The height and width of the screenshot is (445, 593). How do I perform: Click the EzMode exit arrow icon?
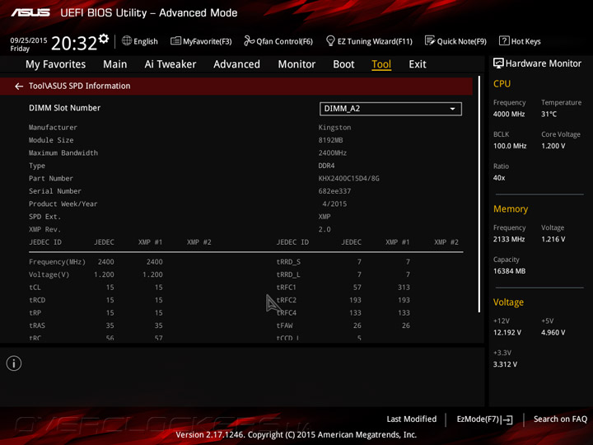(x=507, y=419)
